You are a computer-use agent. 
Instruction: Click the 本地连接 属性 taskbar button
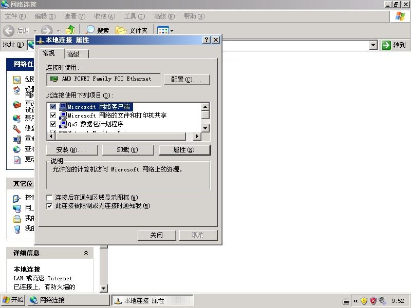pos(153,300)
